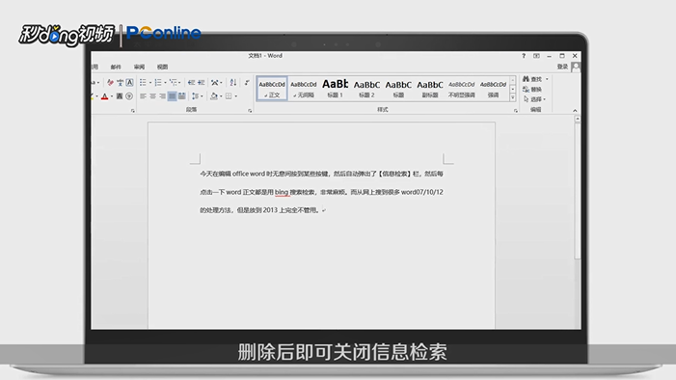The width and height of the screenshot is (676, 380).
Task: Apply the 不明显强调 style
Action: pyautogui.click(x=461, y=89)
